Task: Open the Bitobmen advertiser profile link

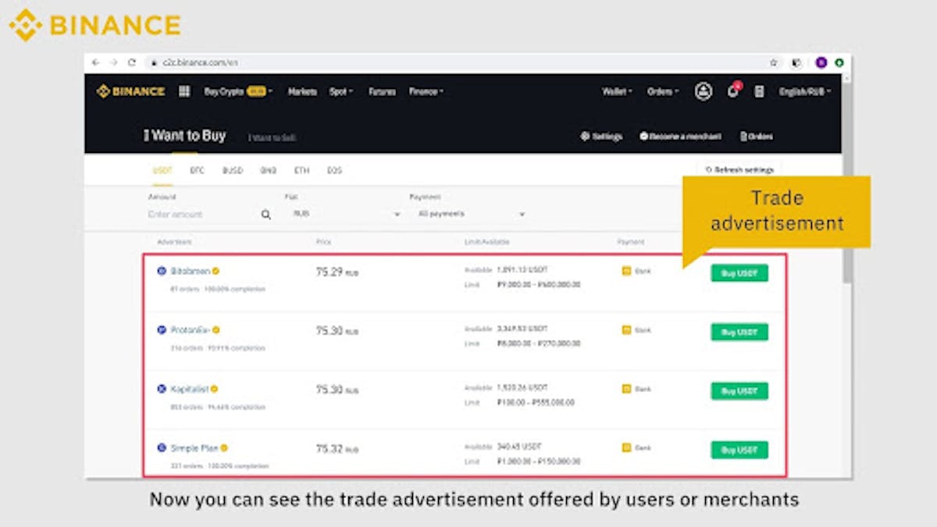Action: [190, 271]
